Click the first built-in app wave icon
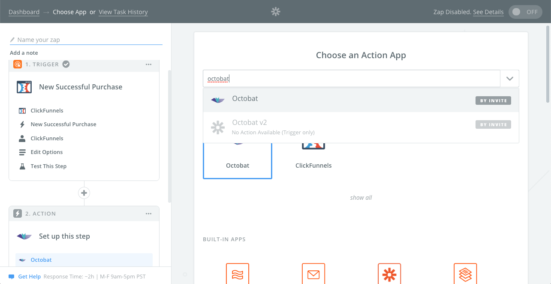The height and width of the screenshot is (284, 551). pyautogui.click(x=238, y=274)
